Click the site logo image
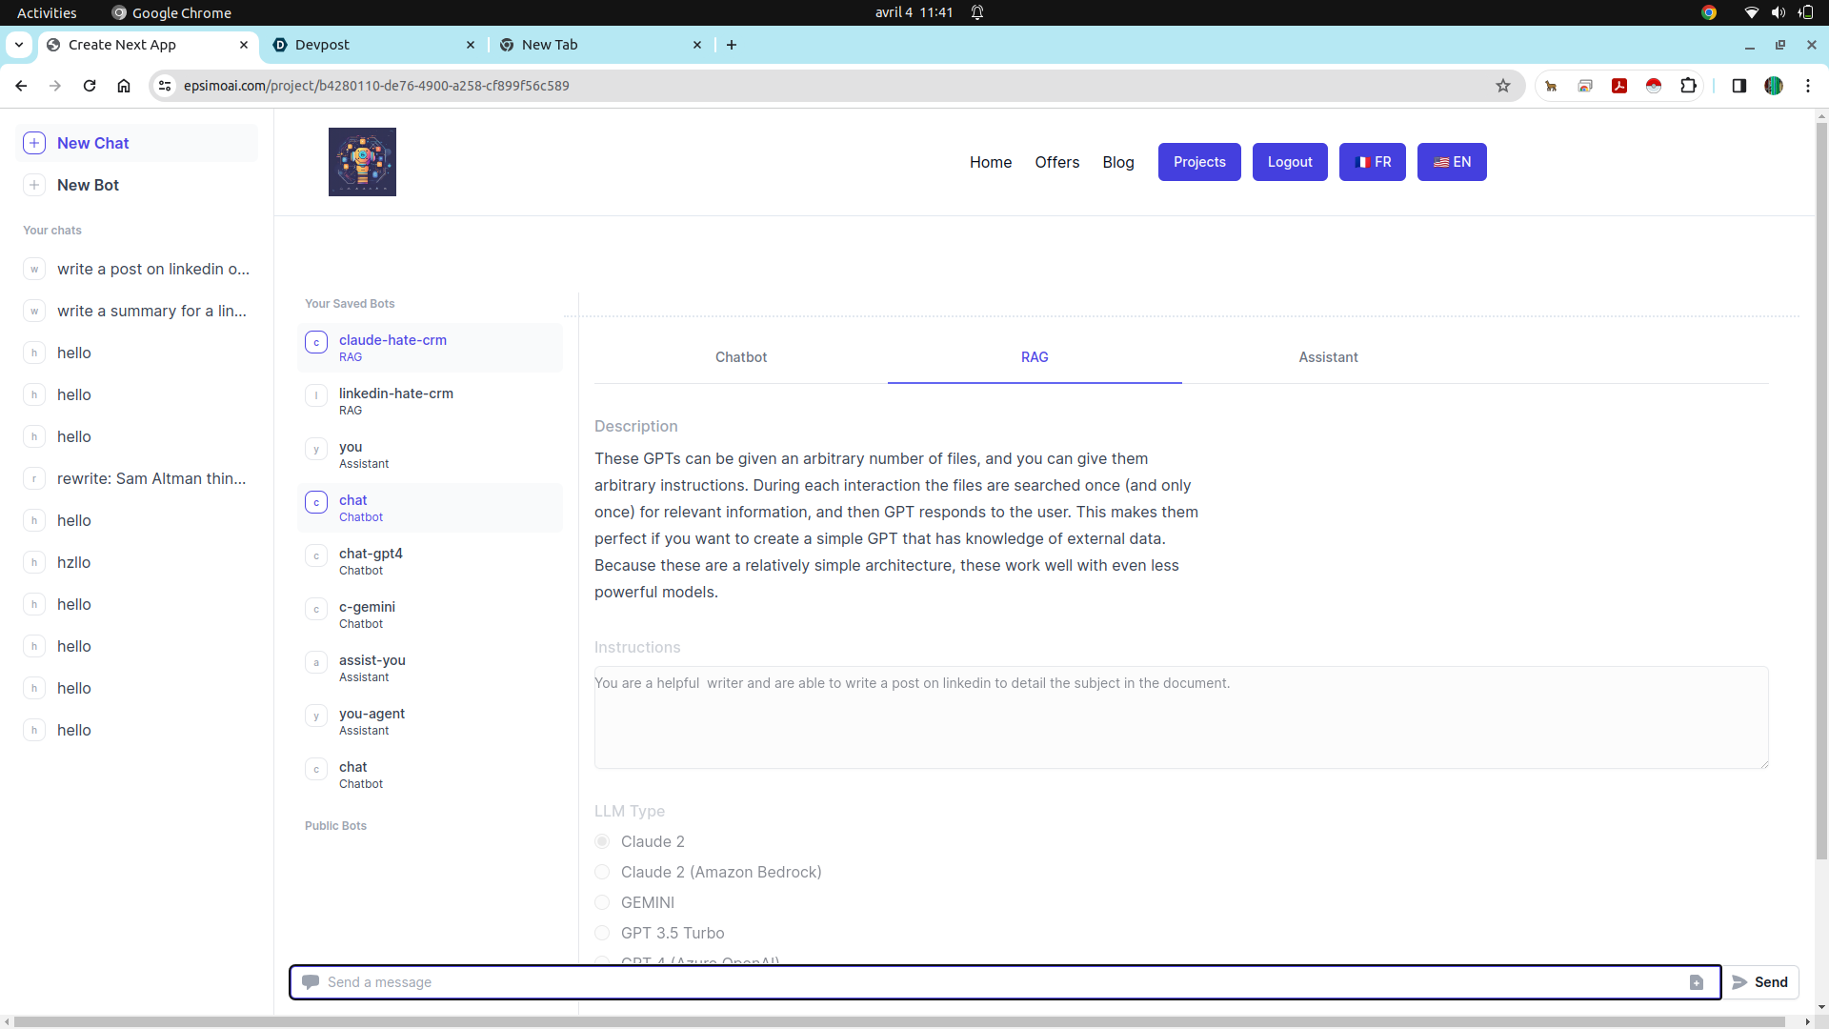Viewport: 1829px width, 1029px height. pos(362,162)
